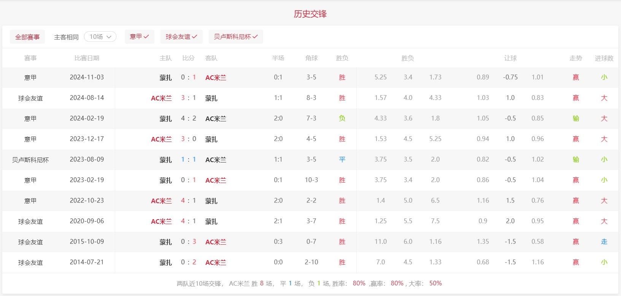
Task: Open the 2024-11-03 蒙扎 home team link
Action: pos(165,78)
